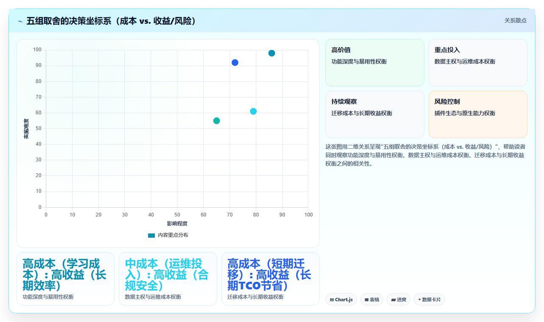
Task: Click the 内容重点分布 legend label
Action: [x=173, y=235]
